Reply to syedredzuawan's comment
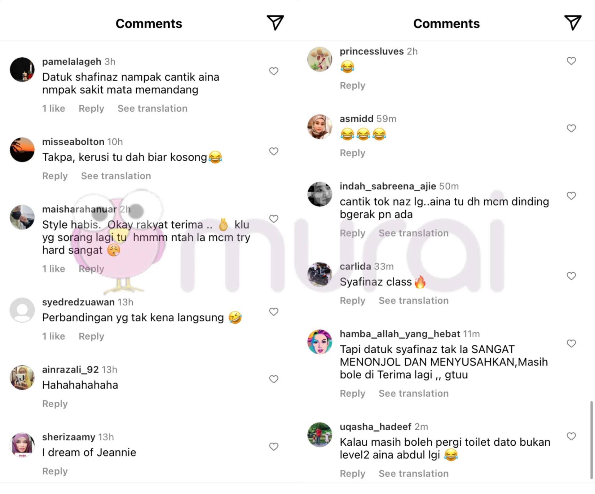This screenshot has width=595, height=494. tap(91, 336)
